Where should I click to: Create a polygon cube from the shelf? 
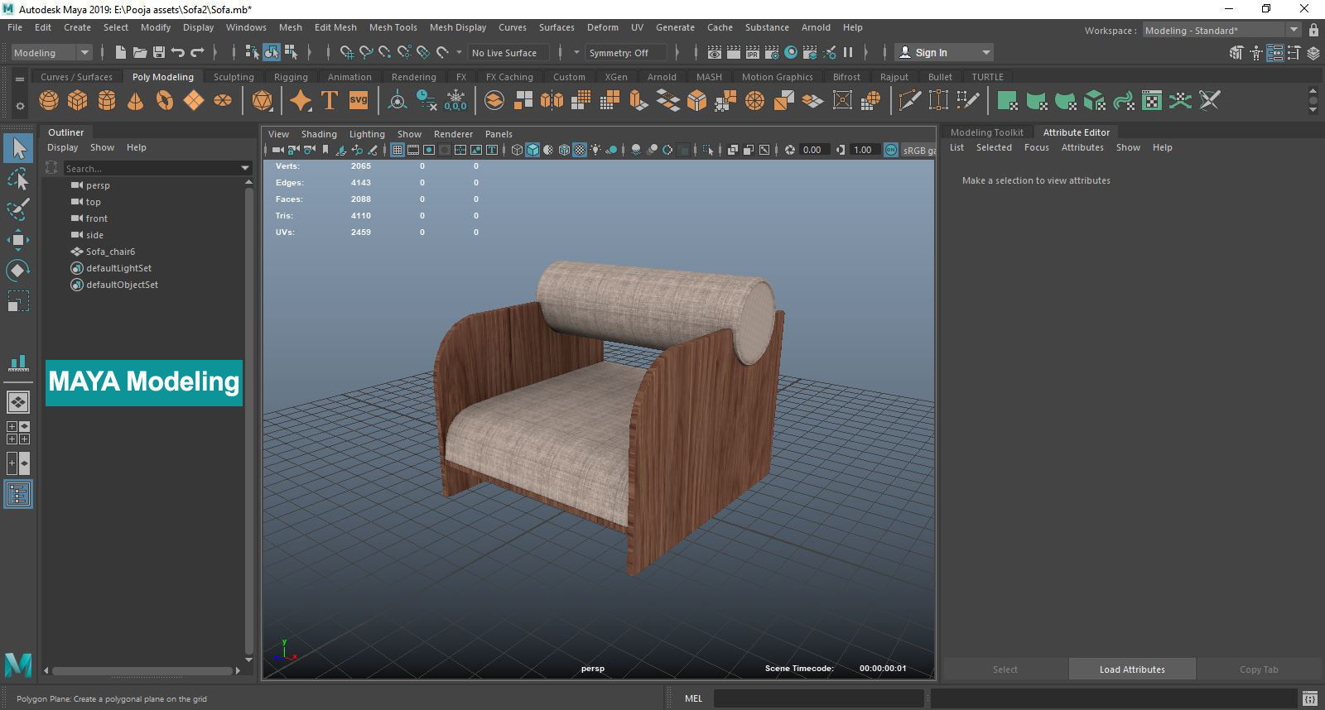click(x=78, y=101)
